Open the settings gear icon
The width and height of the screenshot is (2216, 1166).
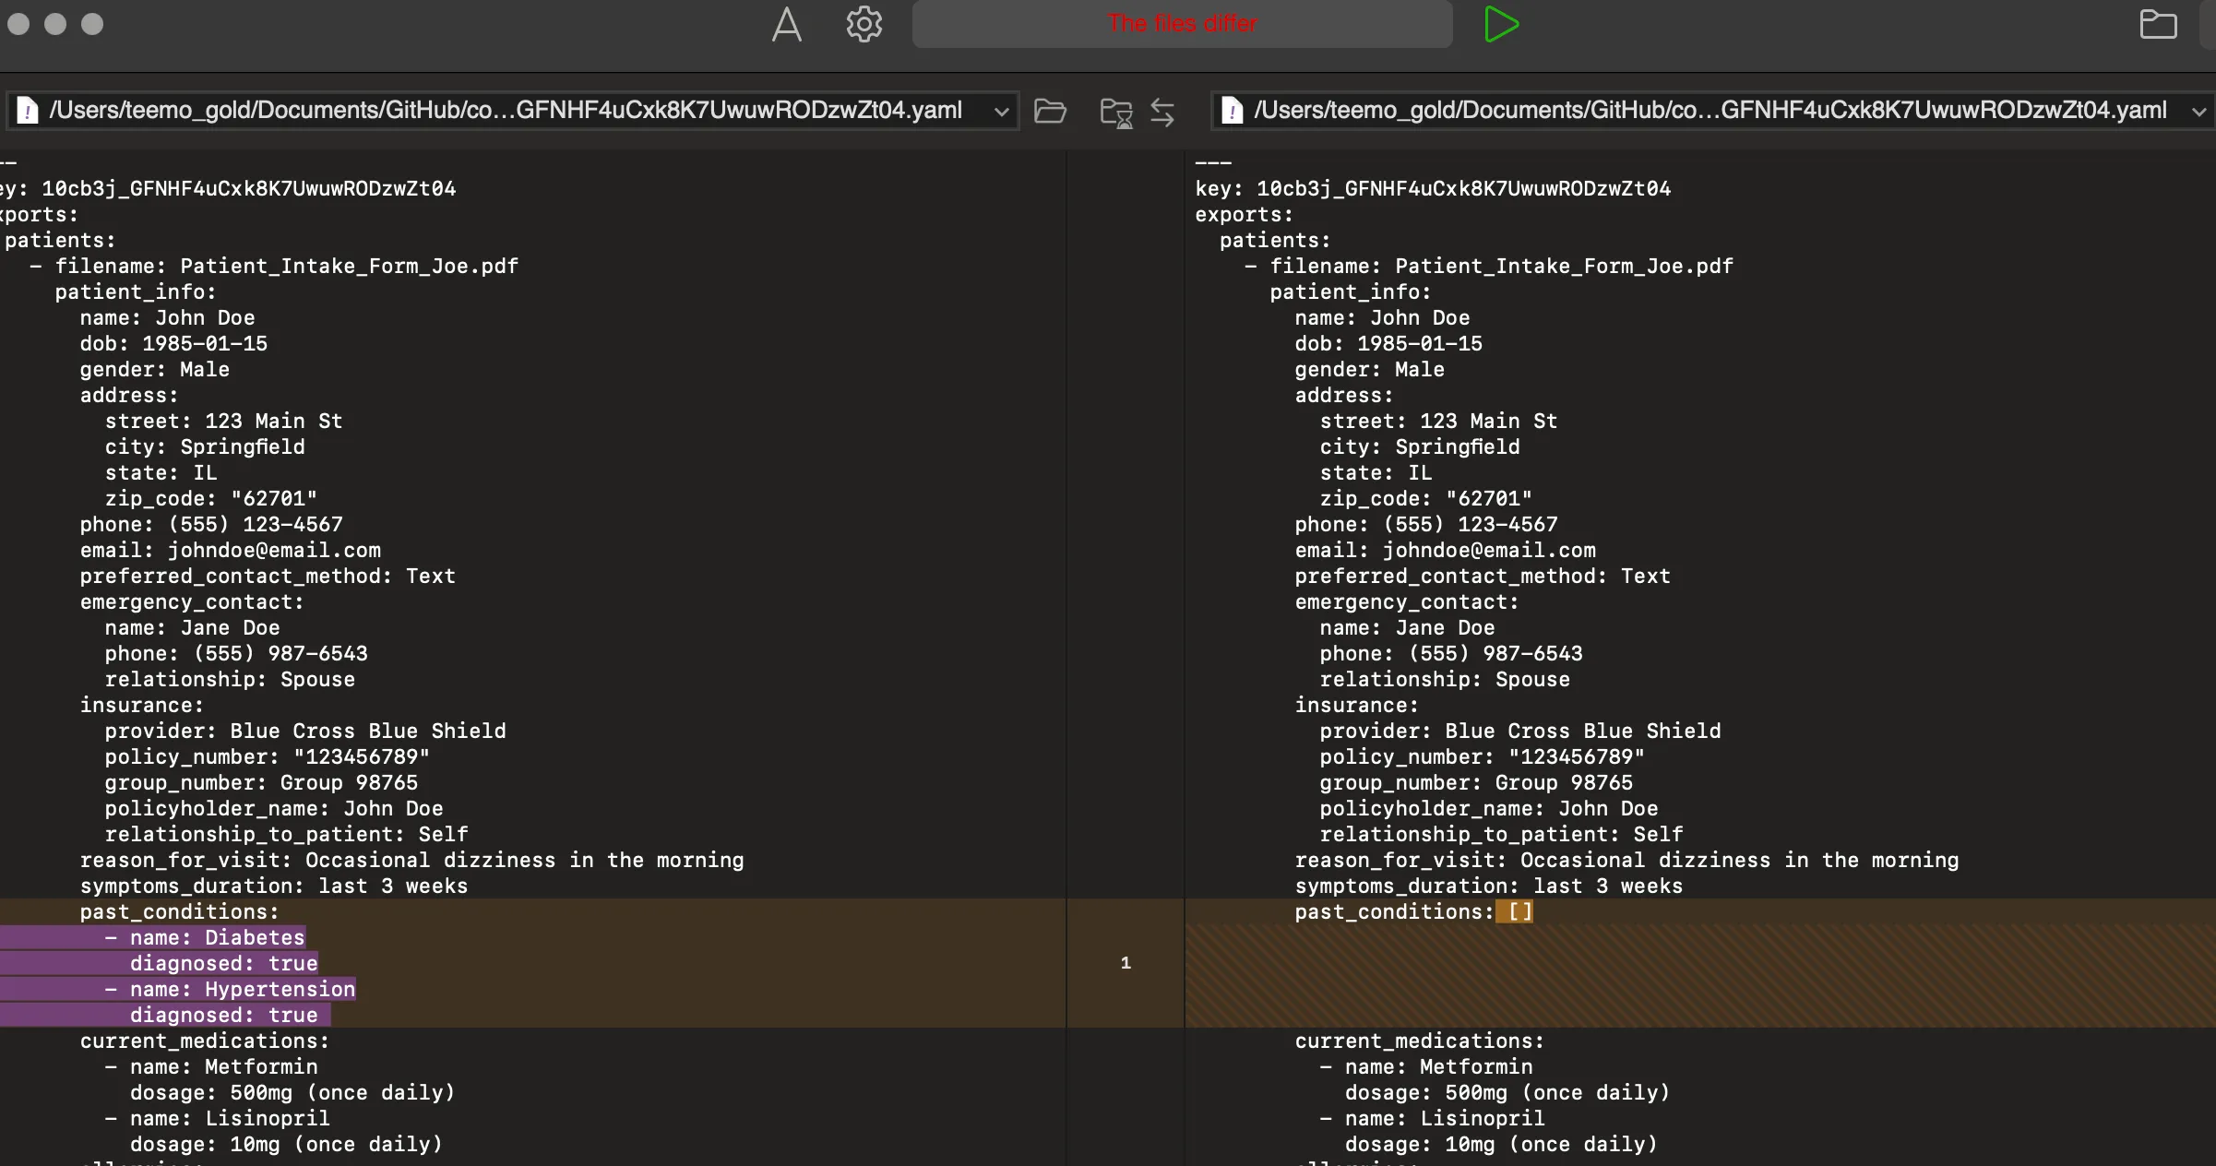864,25
